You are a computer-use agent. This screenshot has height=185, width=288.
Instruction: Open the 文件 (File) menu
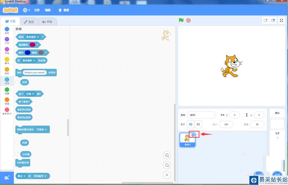[37, 10]
